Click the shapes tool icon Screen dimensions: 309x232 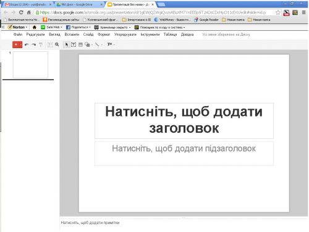click(x=87, y=44)
